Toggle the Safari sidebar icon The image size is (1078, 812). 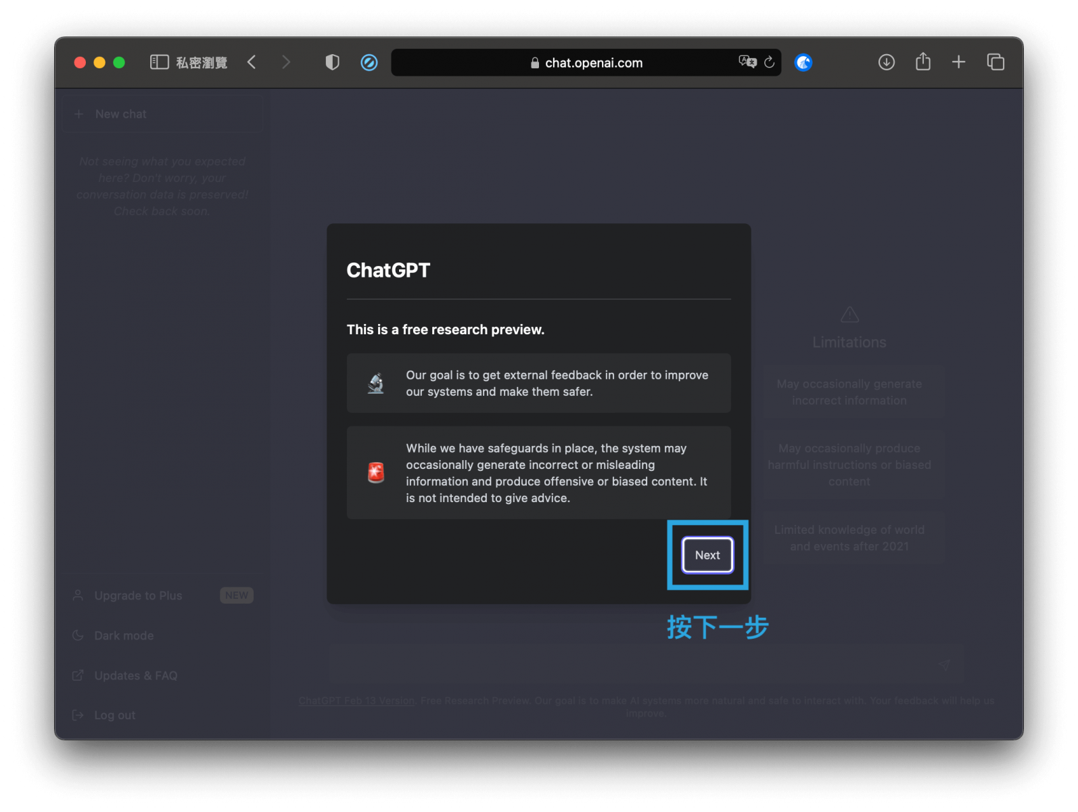[x=159, y=62]
